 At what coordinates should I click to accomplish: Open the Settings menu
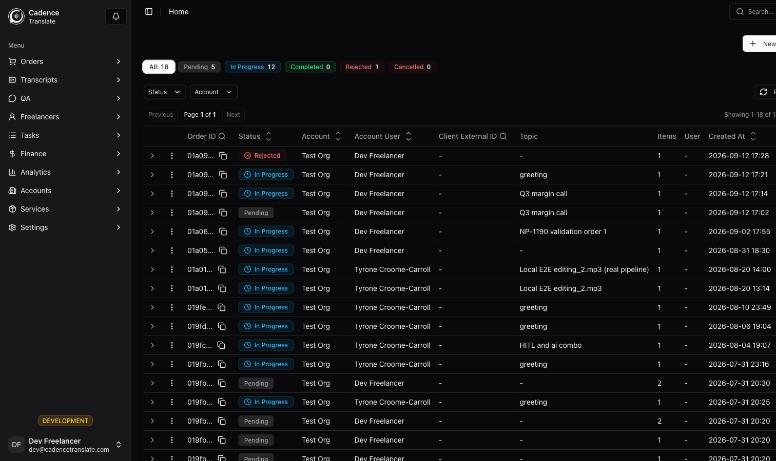[66, 227]
